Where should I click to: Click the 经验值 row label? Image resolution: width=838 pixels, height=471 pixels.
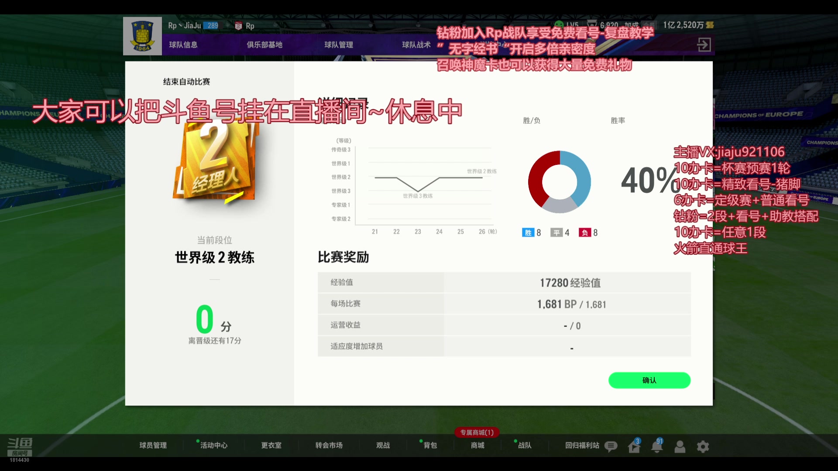pos(342,282)
